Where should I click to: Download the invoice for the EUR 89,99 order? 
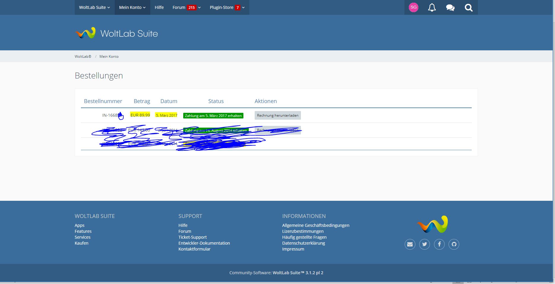click(278, 115)
